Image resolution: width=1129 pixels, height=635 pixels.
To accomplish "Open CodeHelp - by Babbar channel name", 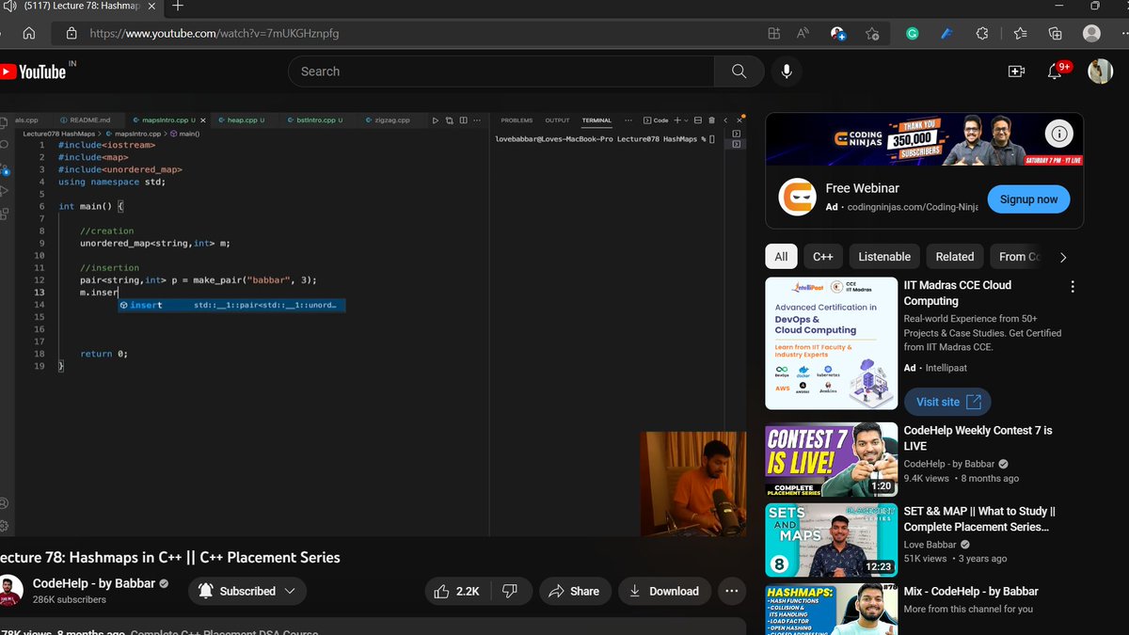I will [93, 583].
